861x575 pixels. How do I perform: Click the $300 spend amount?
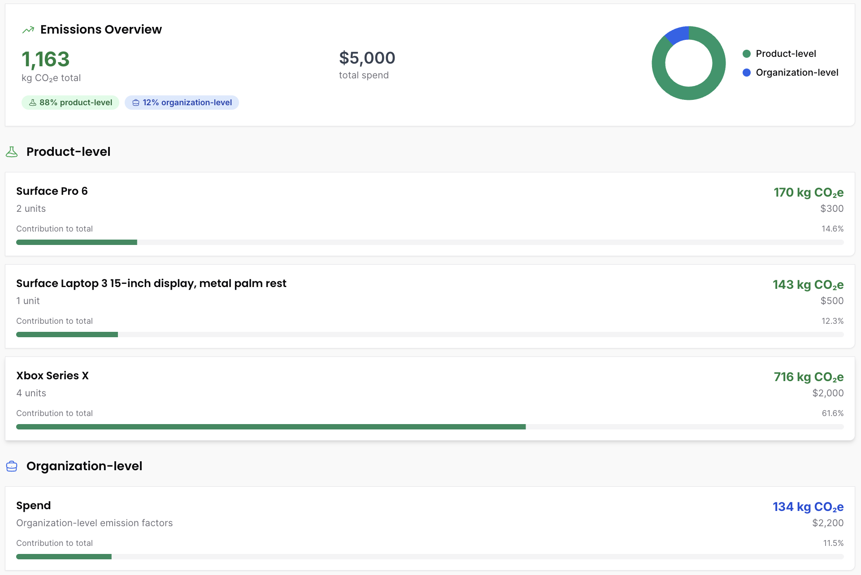tap(832, 209)
